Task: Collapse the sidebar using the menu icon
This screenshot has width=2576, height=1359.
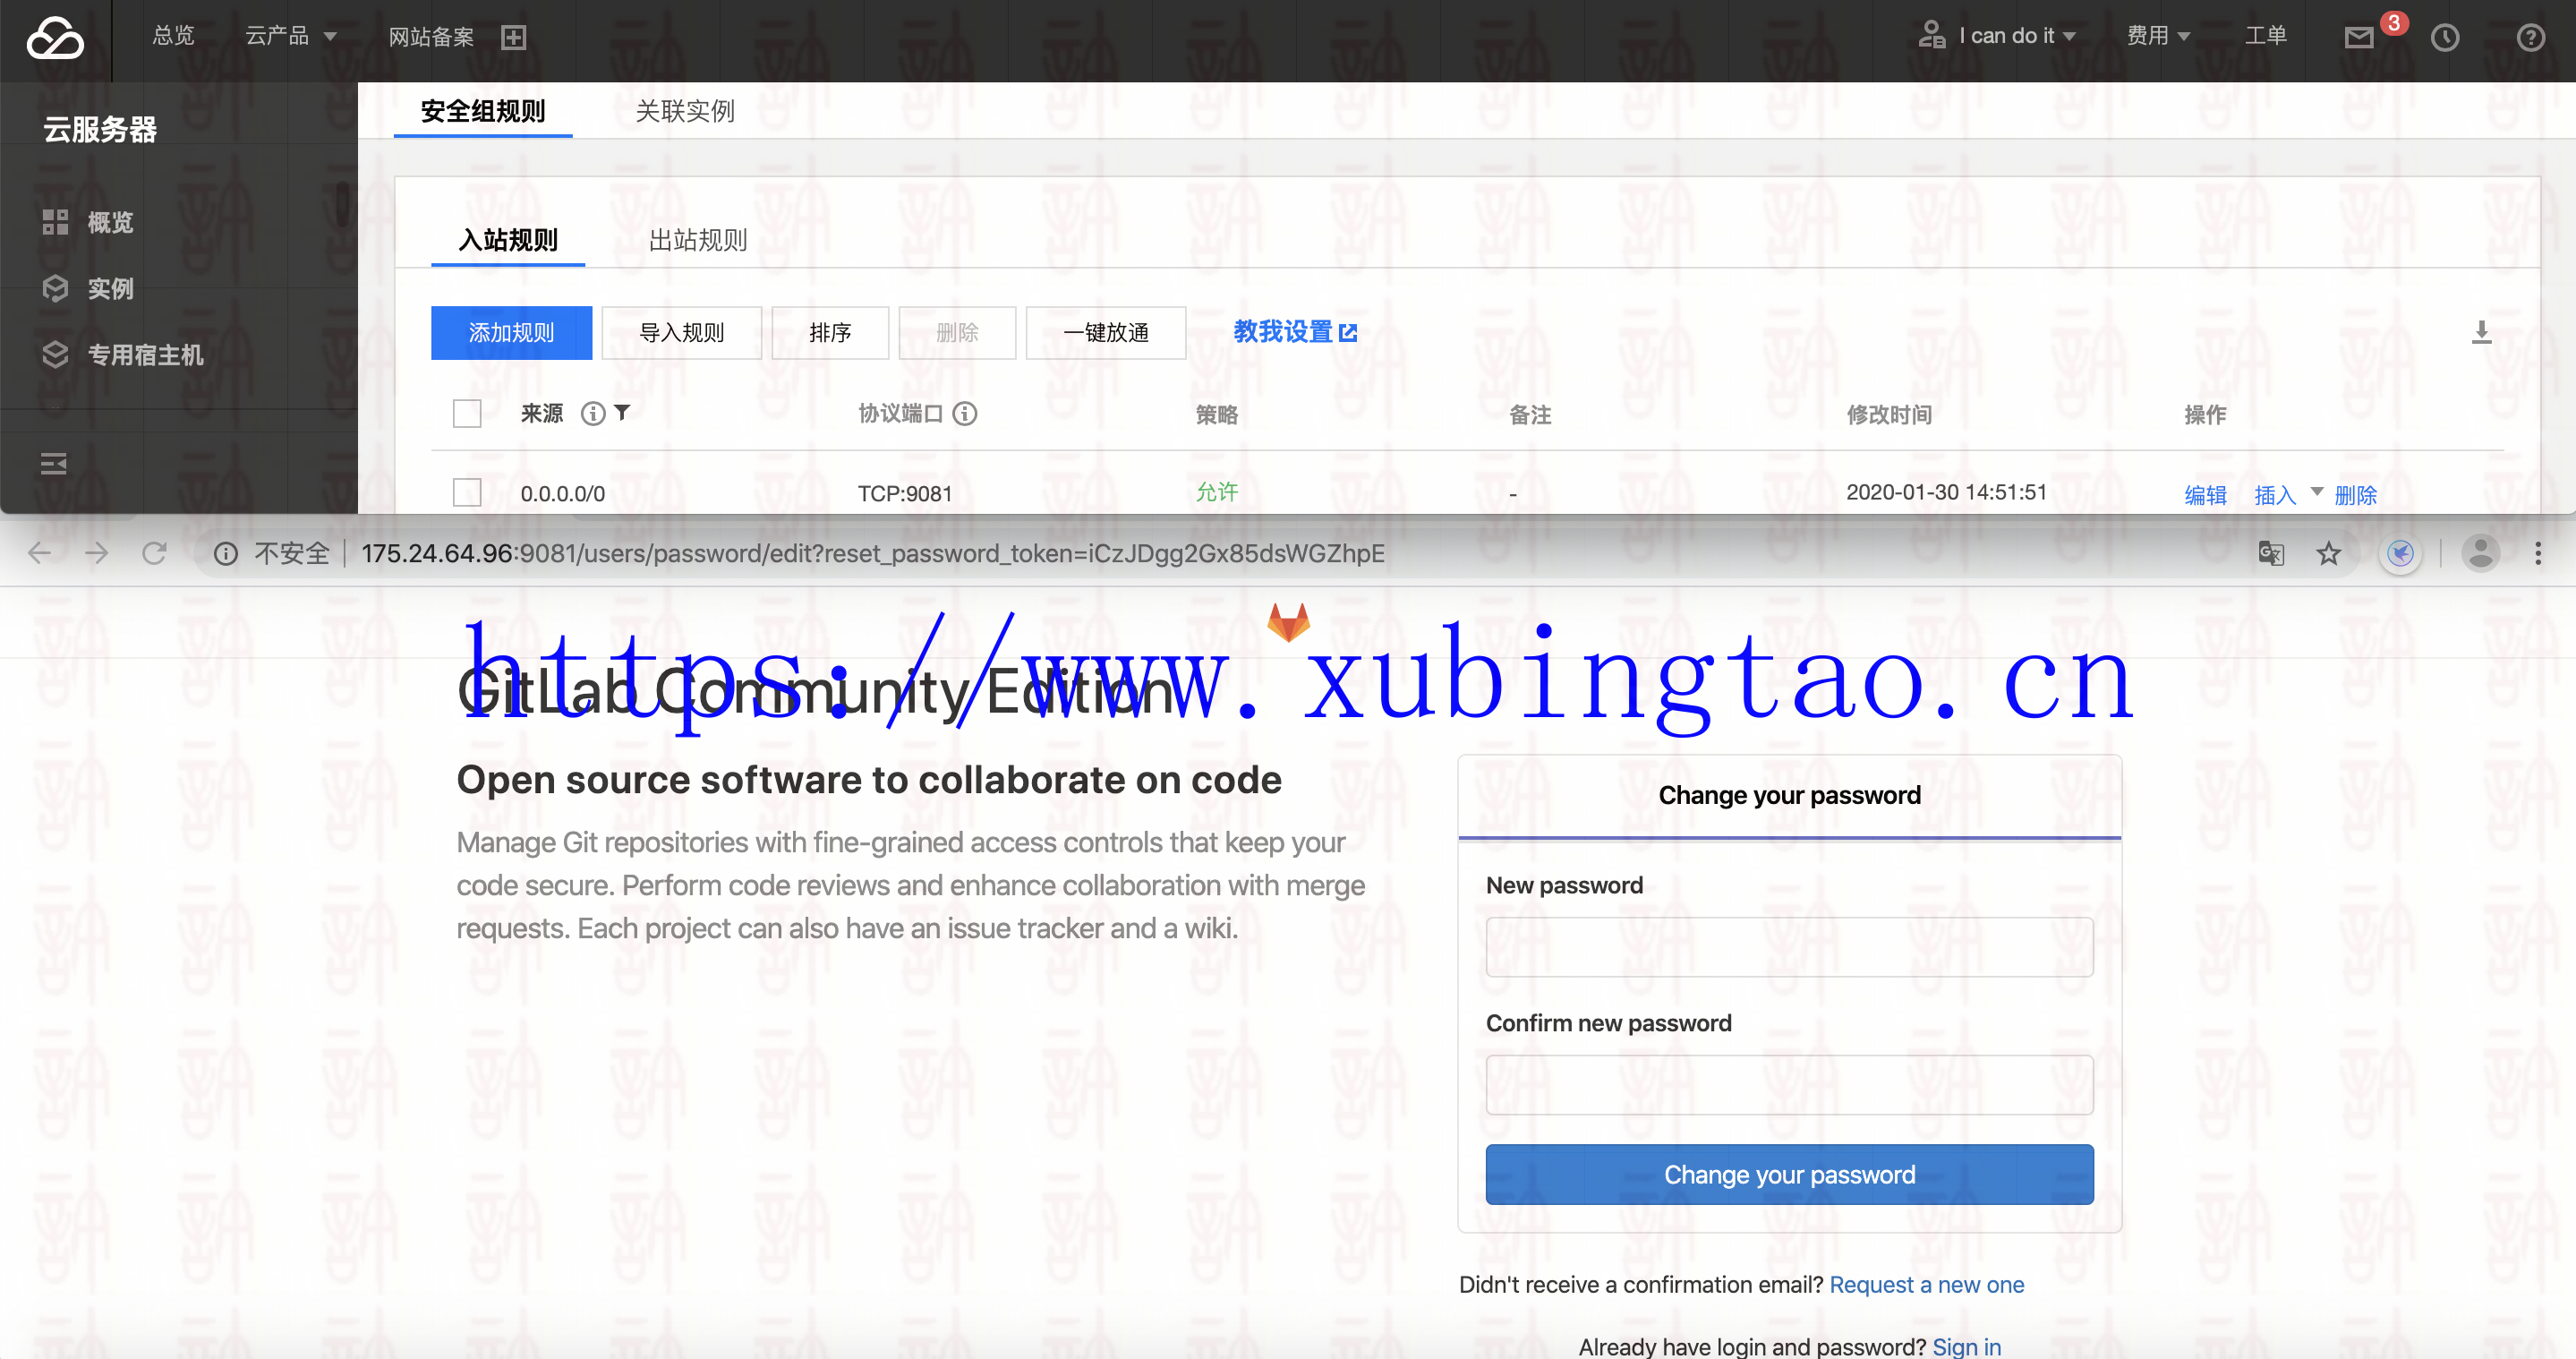Action: pyautogui.click(x=54, y=463)
